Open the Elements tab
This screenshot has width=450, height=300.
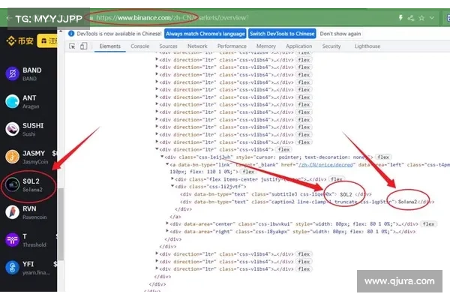click(110, 46)
